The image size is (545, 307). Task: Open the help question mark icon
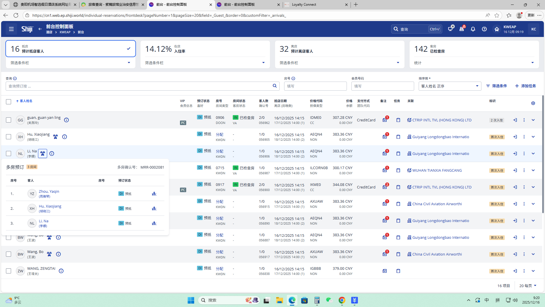click(x=484, y=29)
